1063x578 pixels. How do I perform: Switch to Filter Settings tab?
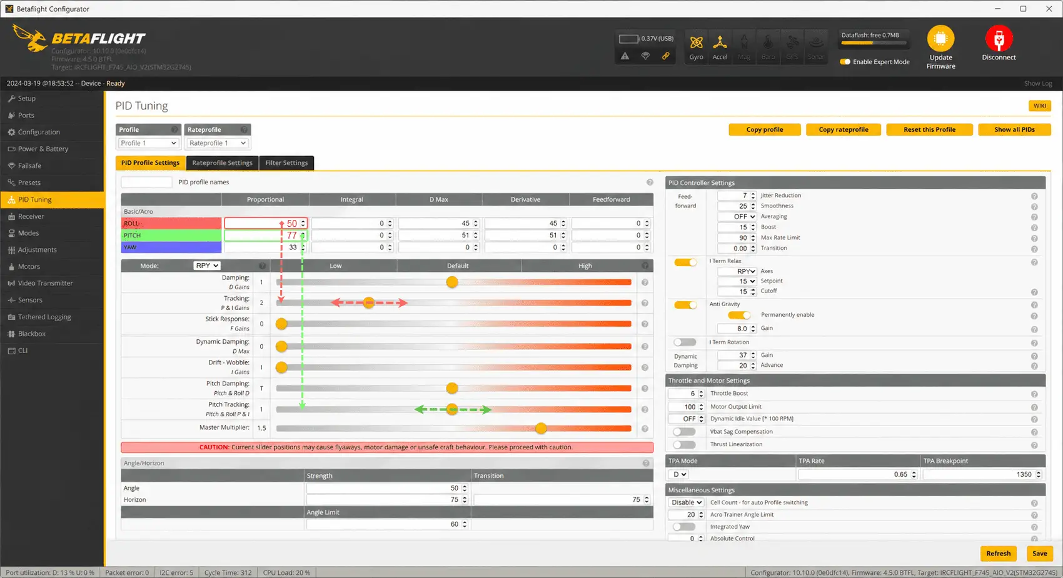click(286, 163)
